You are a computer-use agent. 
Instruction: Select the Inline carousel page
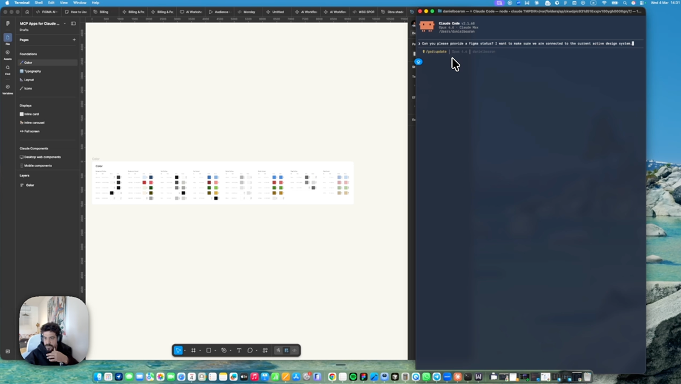point(48,122)
